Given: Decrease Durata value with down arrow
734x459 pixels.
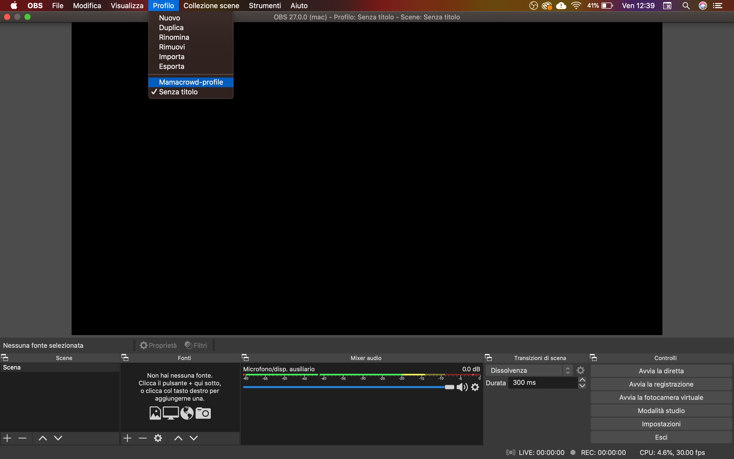Looking at the screenshot, I should (x=582, y=386).
